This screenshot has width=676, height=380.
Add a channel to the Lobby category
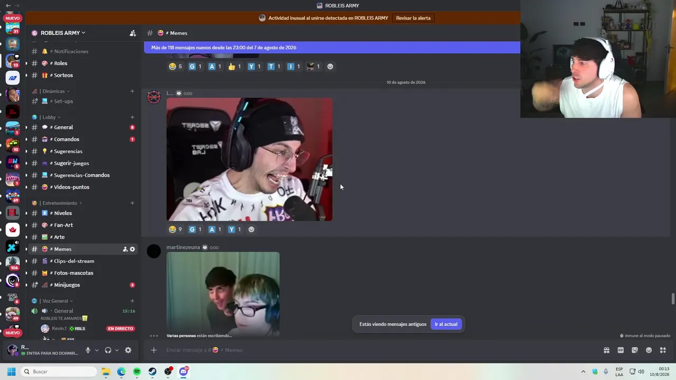tap(132, 117)
